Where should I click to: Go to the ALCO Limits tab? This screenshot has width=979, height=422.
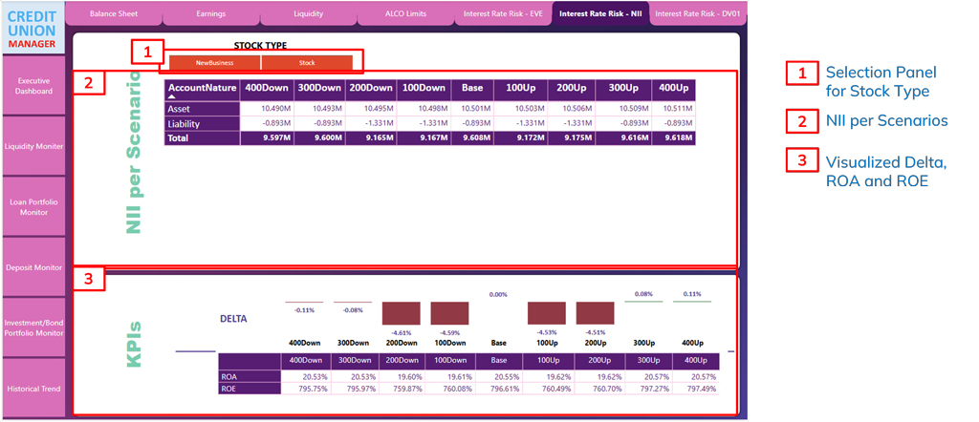pos(405,12)
